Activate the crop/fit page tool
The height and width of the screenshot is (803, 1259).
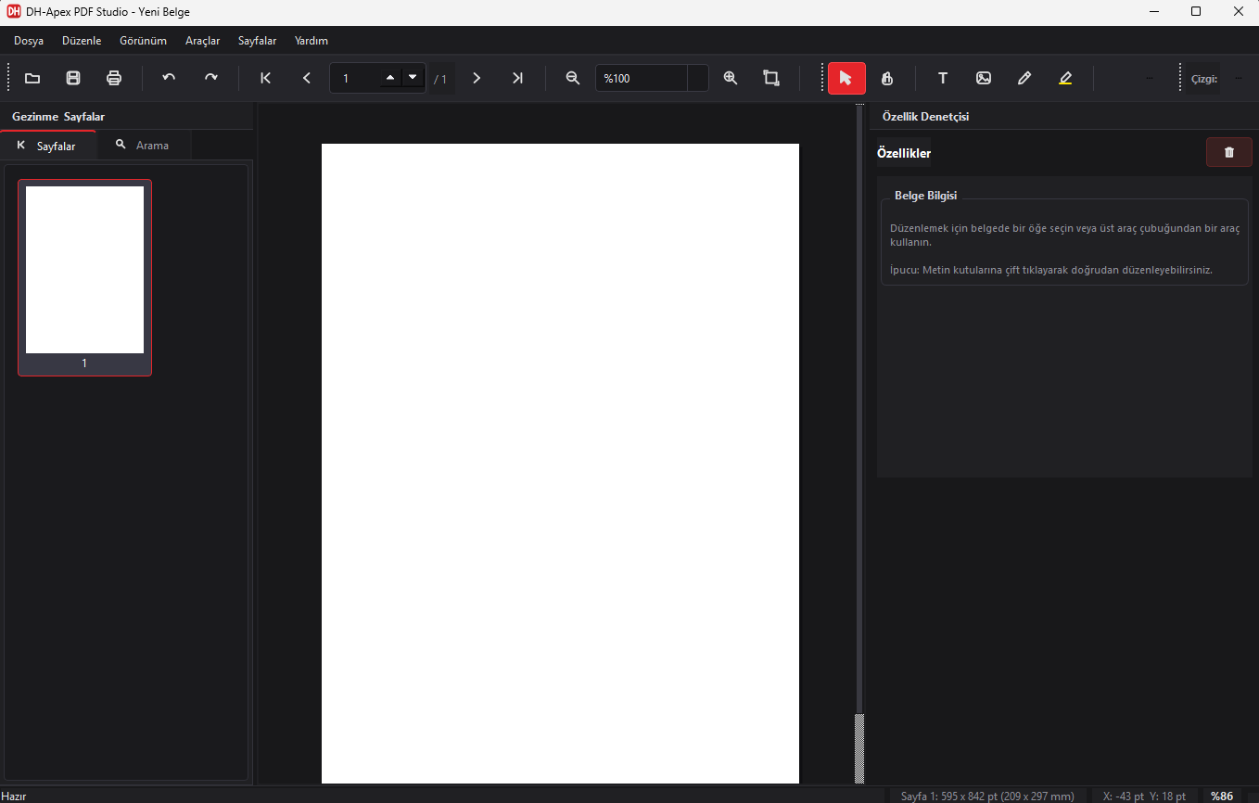[771, 79]
